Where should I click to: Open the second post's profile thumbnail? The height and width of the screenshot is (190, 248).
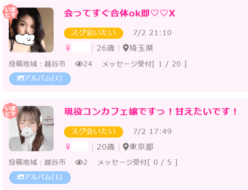point(31,129)
